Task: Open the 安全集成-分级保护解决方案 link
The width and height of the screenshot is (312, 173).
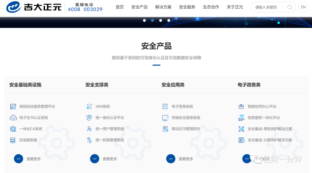Action: click(x=270, y=140)
